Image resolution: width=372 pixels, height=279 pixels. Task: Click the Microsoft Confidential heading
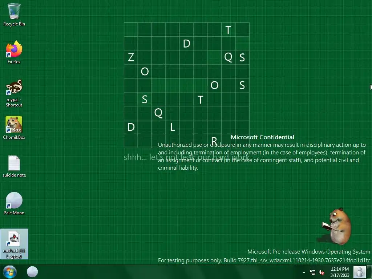click(x=262, y=137)
